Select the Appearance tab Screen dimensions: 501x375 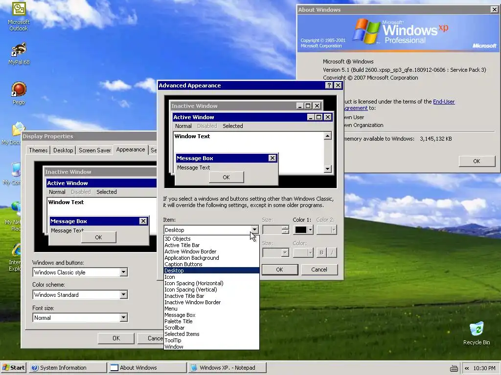pos(130,149)
